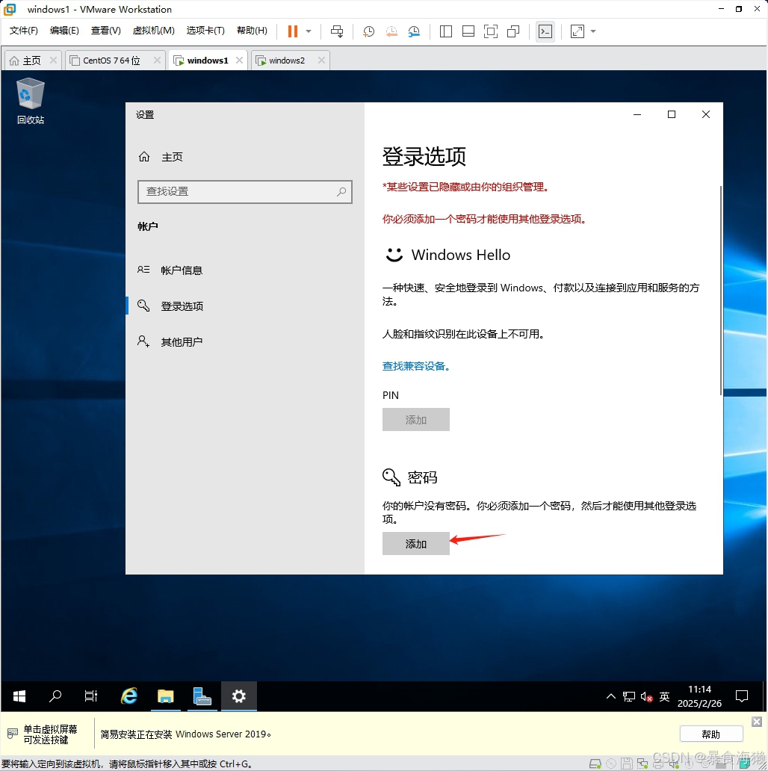Viewport: 768px width, 771px height.
Task: Revert the VM to its previous snapshot
Action: point(391,31)
